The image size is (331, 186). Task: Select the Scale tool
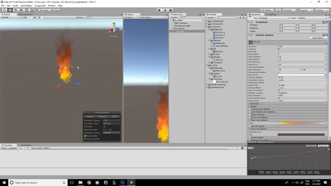21,10
